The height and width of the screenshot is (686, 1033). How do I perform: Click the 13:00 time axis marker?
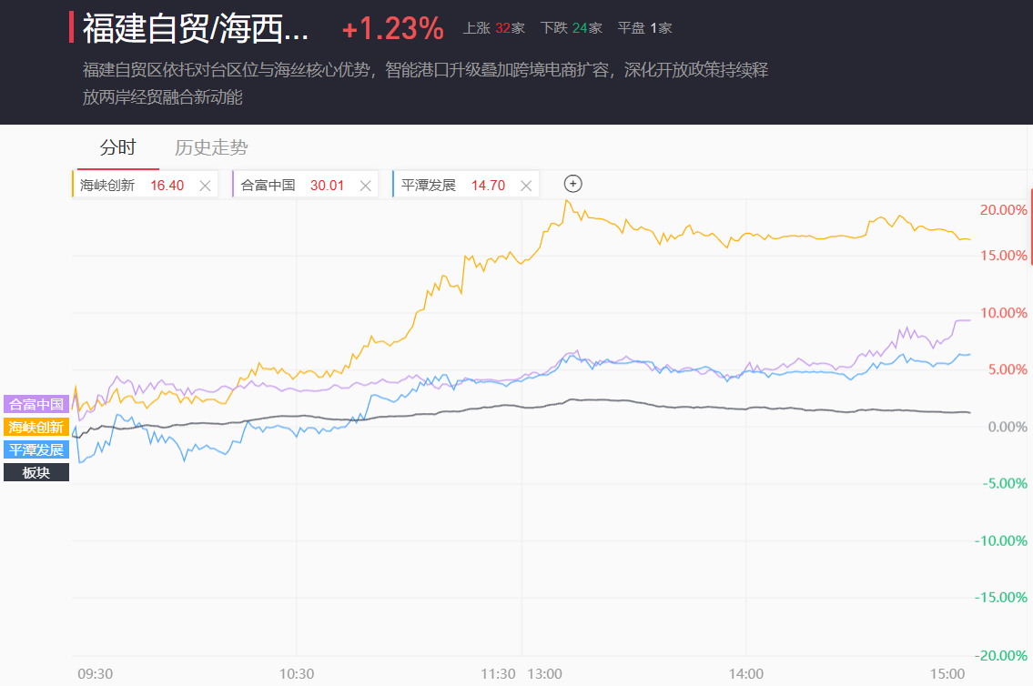pyautogui.click(x=544, y=674)
